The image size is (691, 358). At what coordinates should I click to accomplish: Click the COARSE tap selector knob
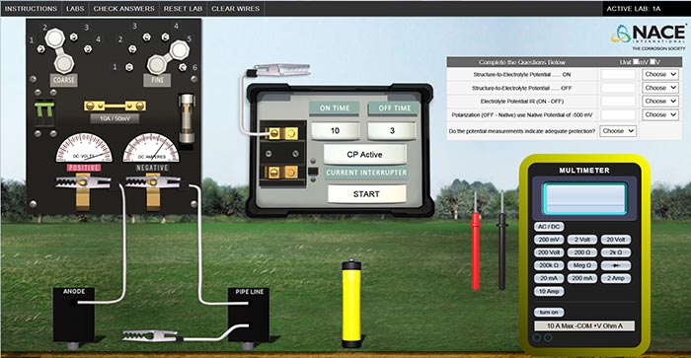coord(59,50)
